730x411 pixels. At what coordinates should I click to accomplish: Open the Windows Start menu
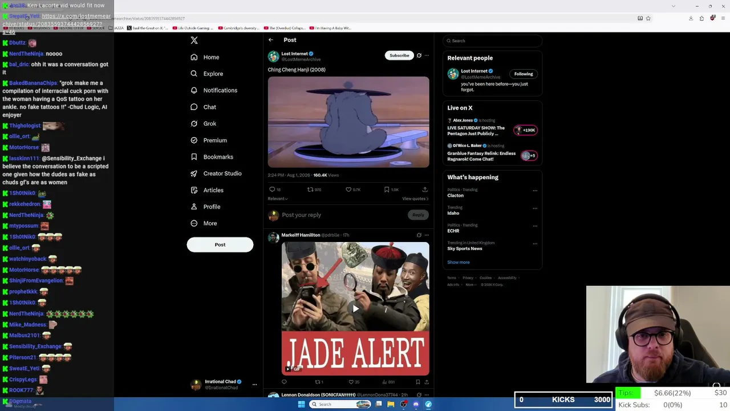coord(301,404)
